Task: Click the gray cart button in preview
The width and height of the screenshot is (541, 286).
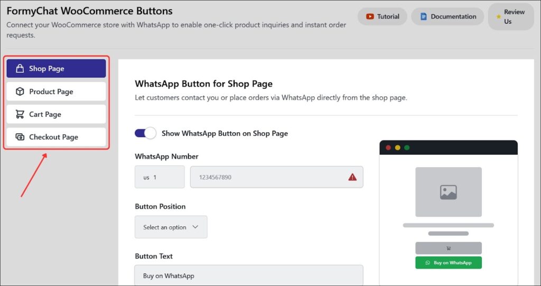Action: click(449, 248)
